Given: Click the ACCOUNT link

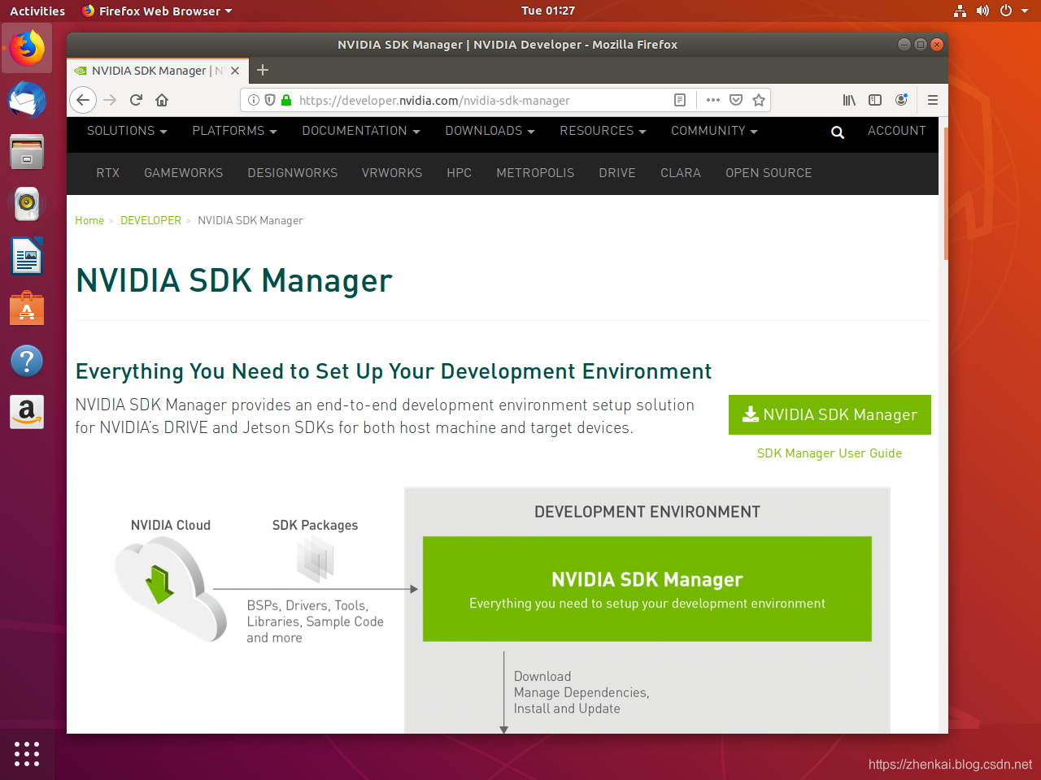Looking at the screenshot, I should click(896, 131).
